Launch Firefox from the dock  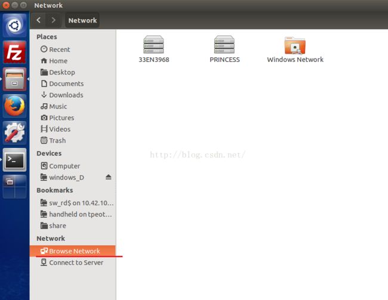click(14, 106)
